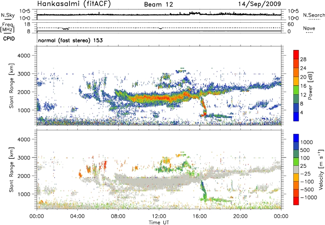
Task: Click the 12:00 time tick label
Action: tap(159, 216)
